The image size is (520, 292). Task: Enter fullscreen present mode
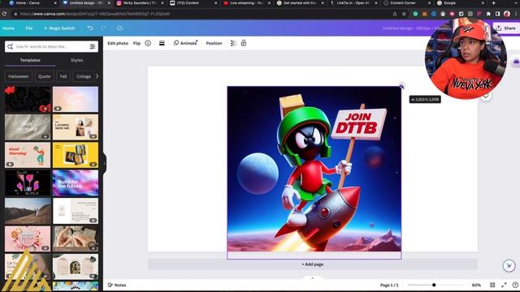[x=504, y=285]
